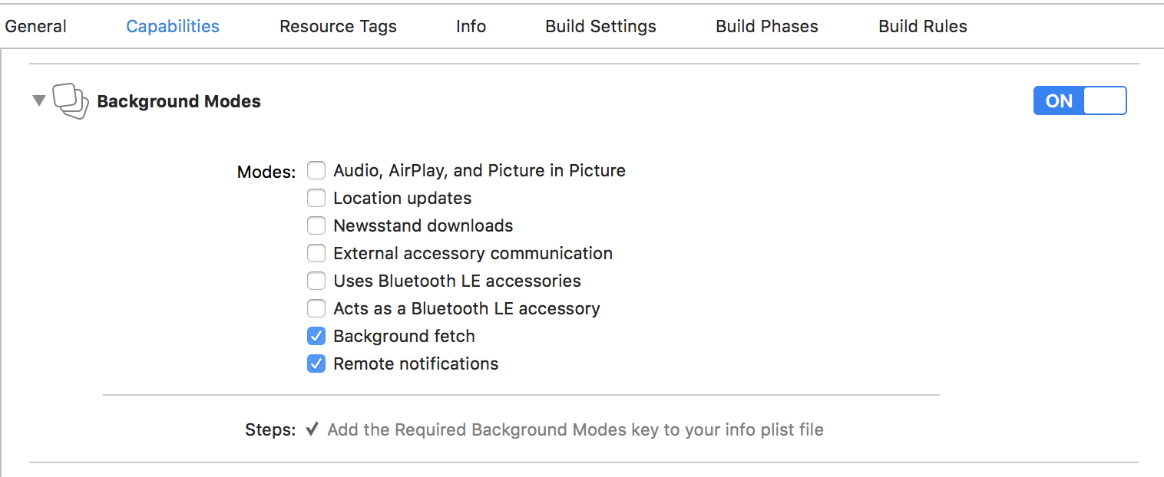Open the Build Rules tab

tap(922, 26)
